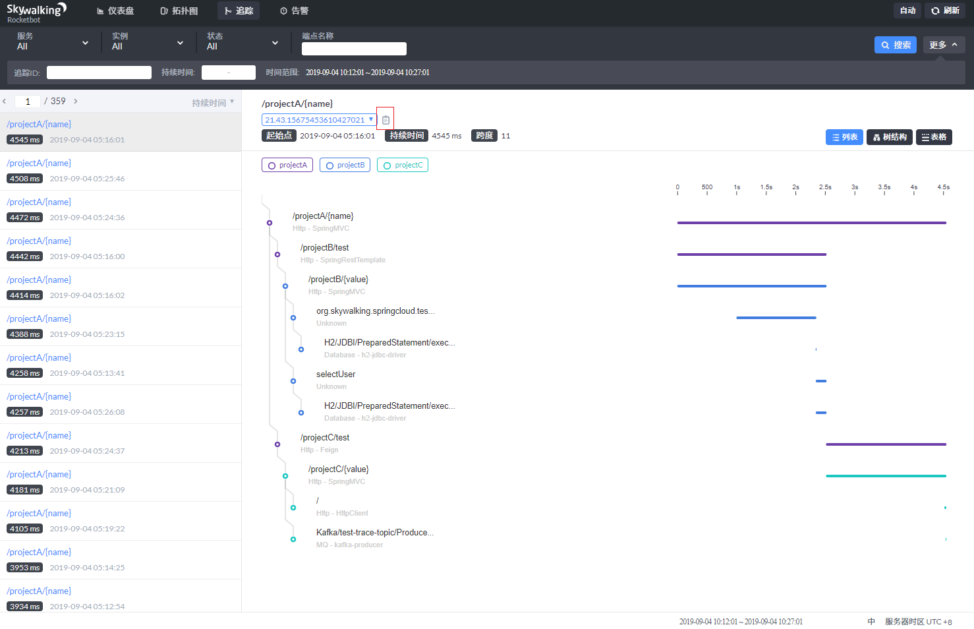Toggle the projectC service legend
This screenshot has width=974, height=629.
403,165
